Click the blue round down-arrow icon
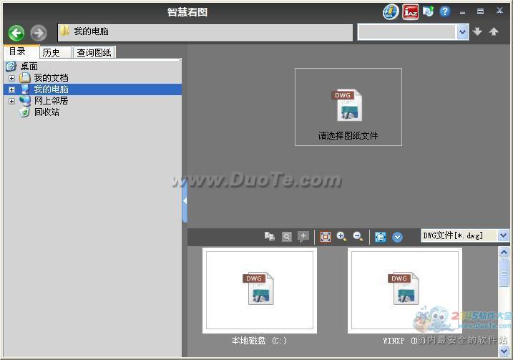The image size is (513, 360). click(397, 237)
